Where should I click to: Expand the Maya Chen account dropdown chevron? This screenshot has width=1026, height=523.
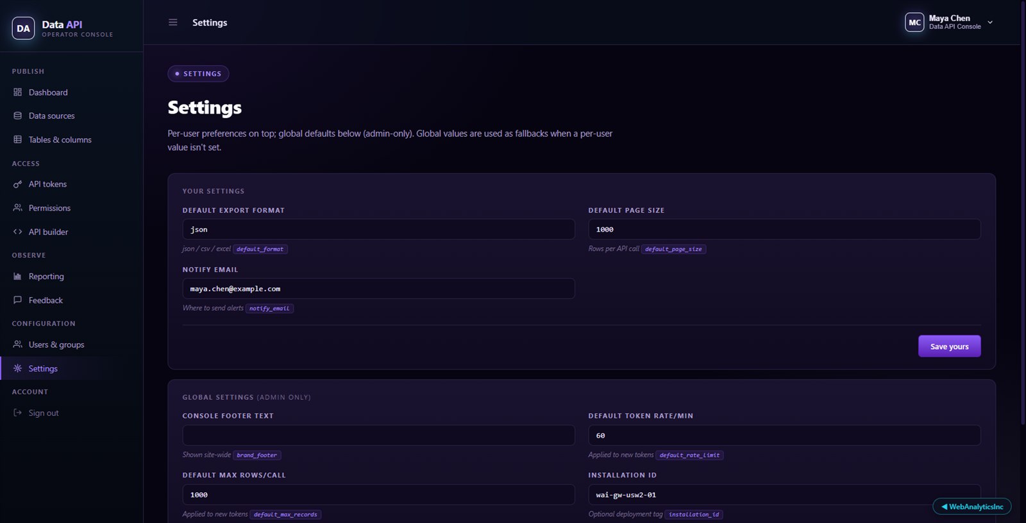point(990,22)
